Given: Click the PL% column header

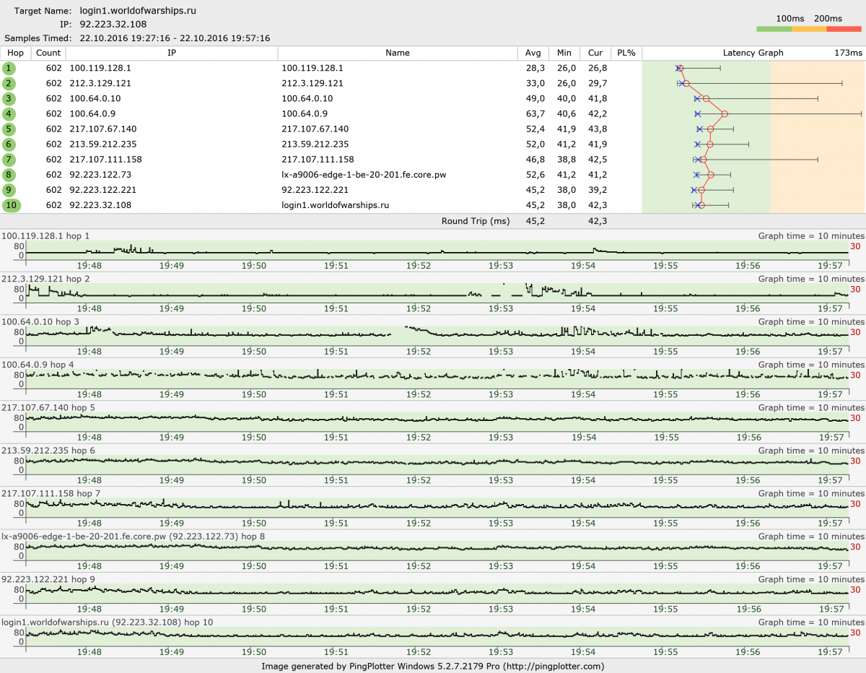Looking at the screenshot, I should click(x=626, y=53).
